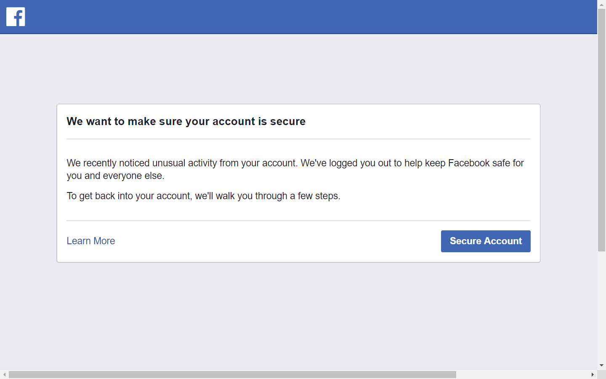Select the Learn More text
Viewport: 606px width, 379px height.
[x=90, y=241]
